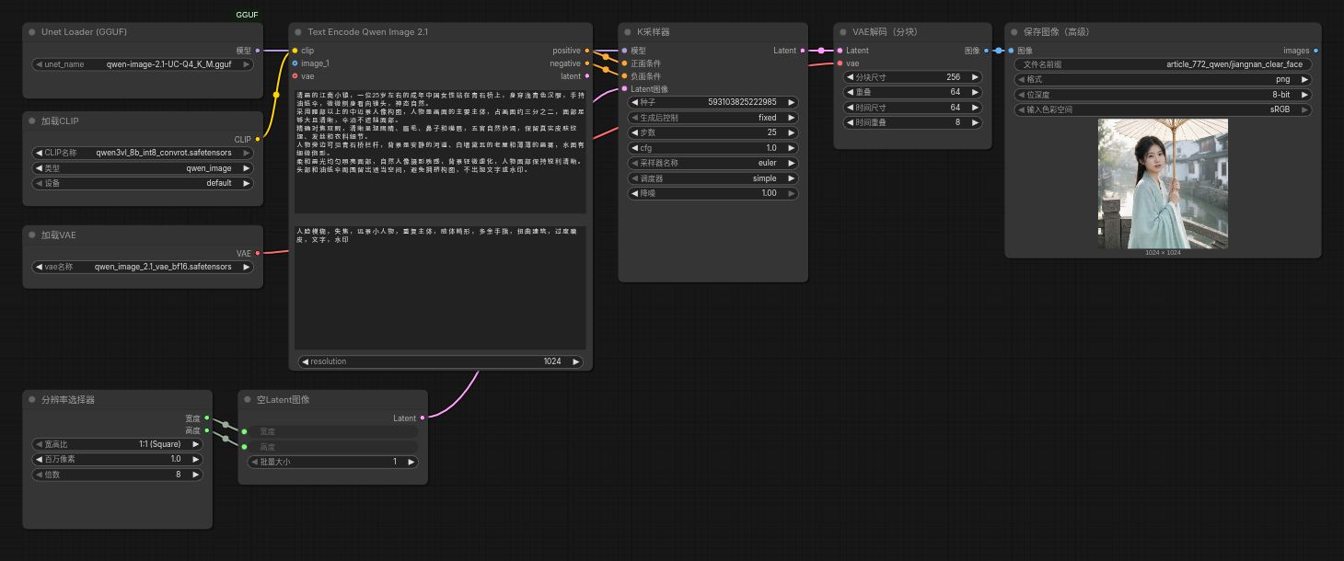Click the Latent output port on K采样器
Viewport: 1344px width, 561px height.
pos(803,51)
